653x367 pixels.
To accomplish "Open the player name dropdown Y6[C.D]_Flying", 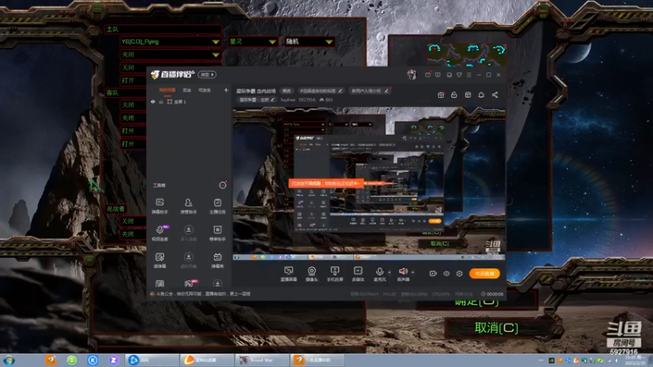I will click(171, 42).
